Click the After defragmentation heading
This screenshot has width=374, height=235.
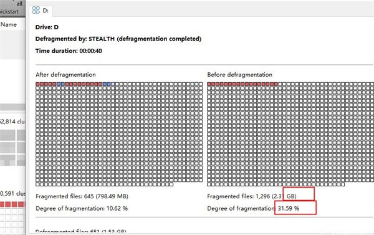(x=65, y=75)
